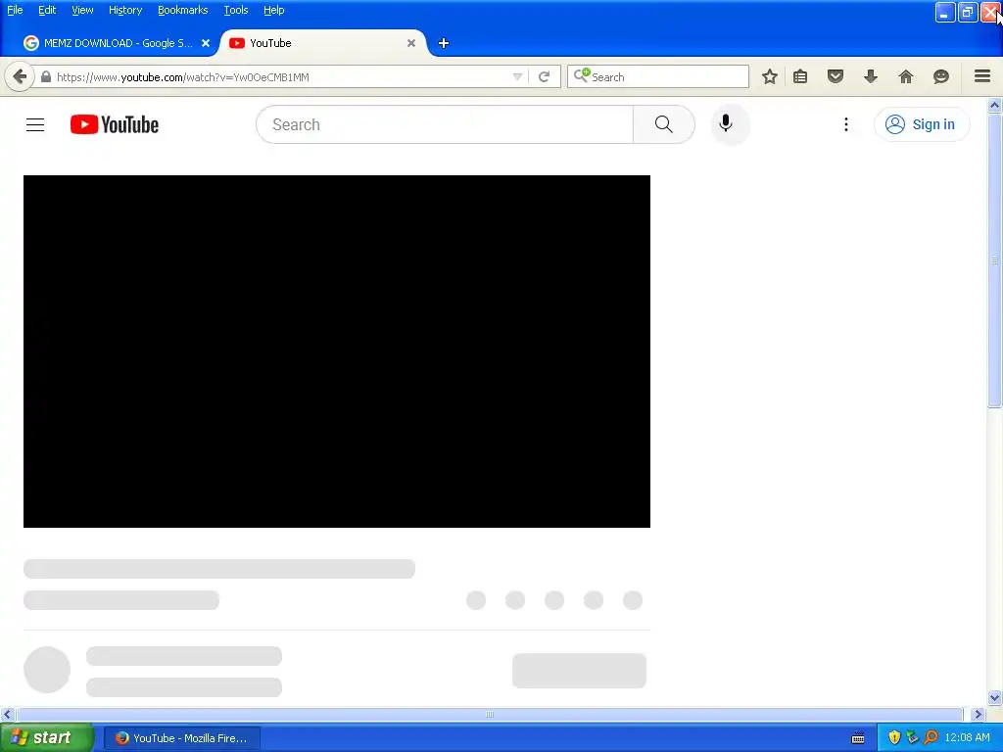The height and width of the screenshot is (752, 1003).
Task: Open the History menu
Action: [x=125, y=10]
